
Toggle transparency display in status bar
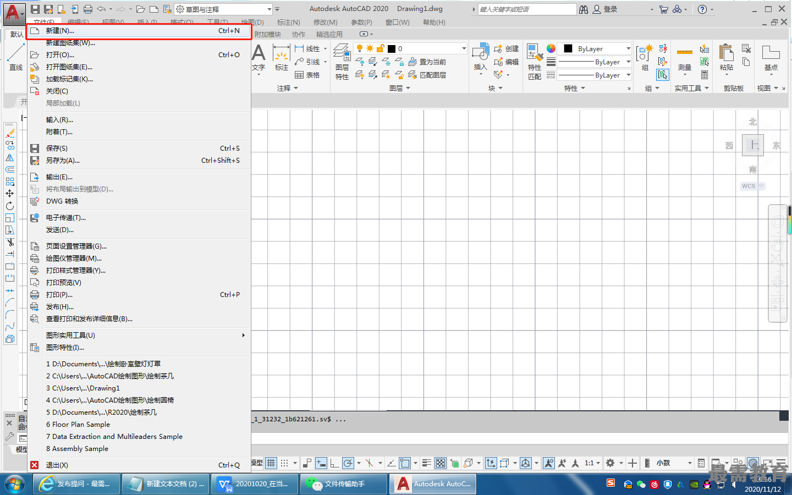(441, 463)
